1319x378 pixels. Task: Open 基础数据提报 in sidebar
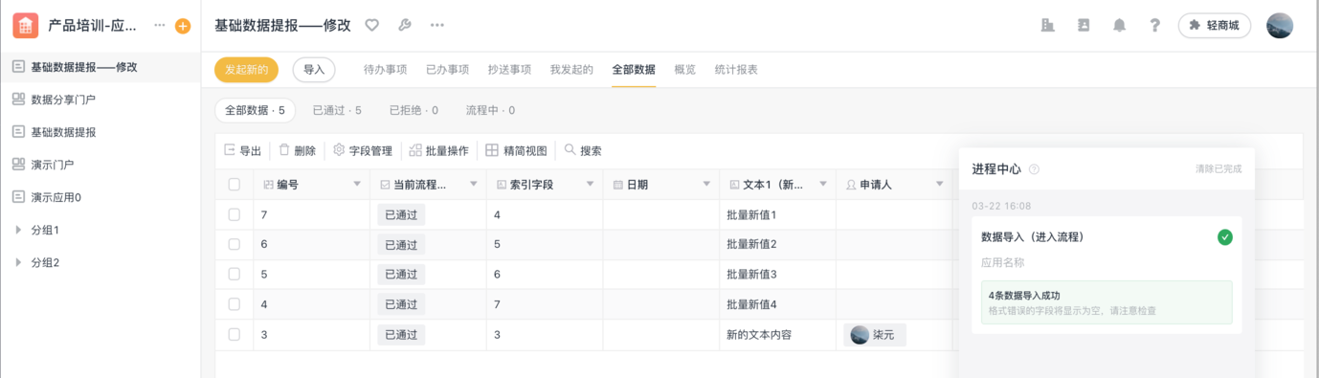pyautogui.click(x=101, y=132)
